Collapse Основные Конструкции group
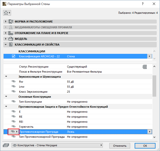Image resolution: width=160 pixels, height=151 pixels. [x=6, y=96]
